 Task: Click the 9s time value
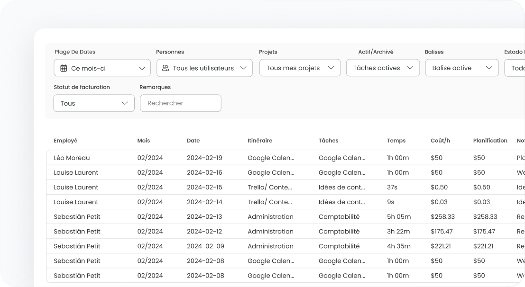click(391, 202)
